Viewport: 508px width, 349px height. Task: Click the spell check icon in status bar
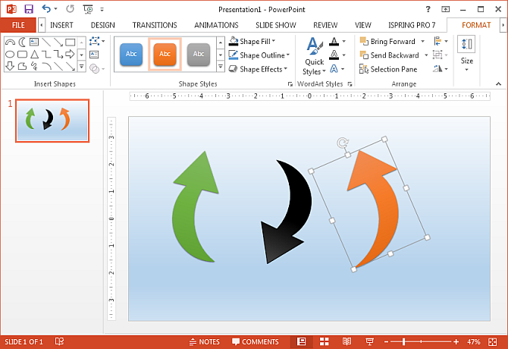click(x=59, y=341)
